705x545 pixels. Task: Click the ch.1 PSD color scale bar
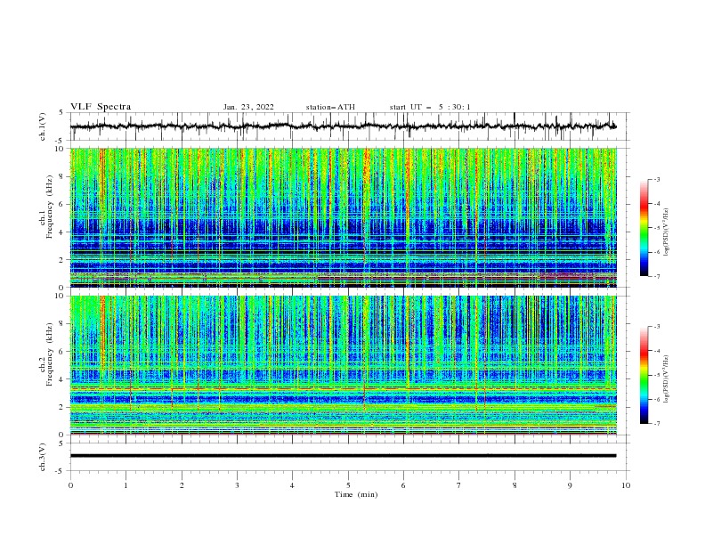point(644,228)
